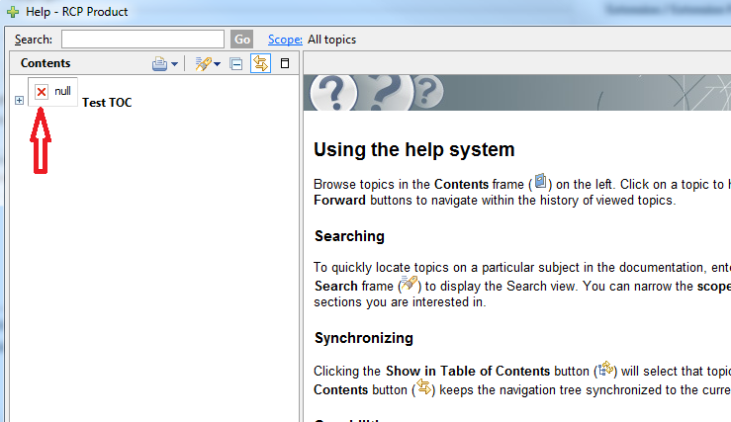The width and height of the screenshot is (731, 422).
Task: Click the Go search button
Action: pos(242,40)
